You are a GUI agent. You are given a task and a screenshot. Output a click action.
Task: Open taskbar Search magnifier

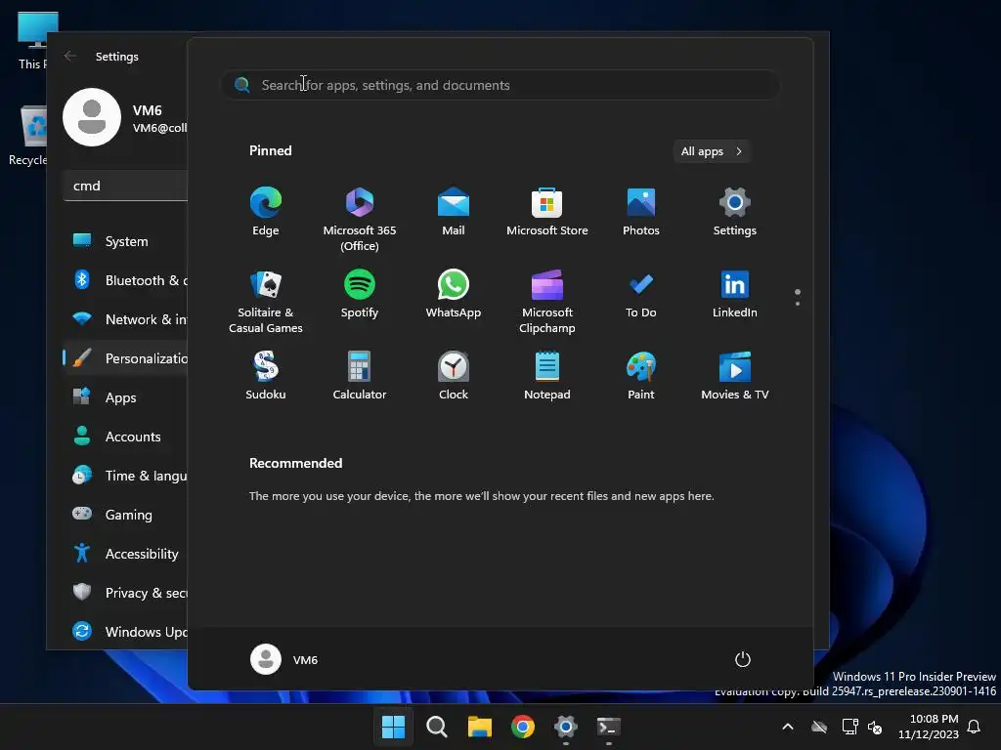[437, 727]
